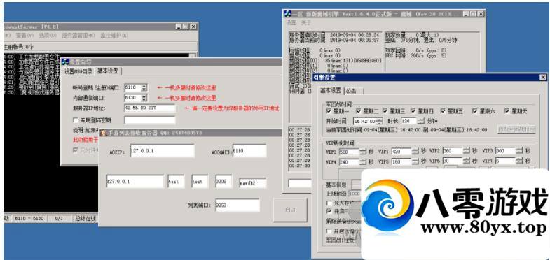550x260 pixels.
Task: Click the spinner on the 内部通信端口 field
Action: (144, 98)
